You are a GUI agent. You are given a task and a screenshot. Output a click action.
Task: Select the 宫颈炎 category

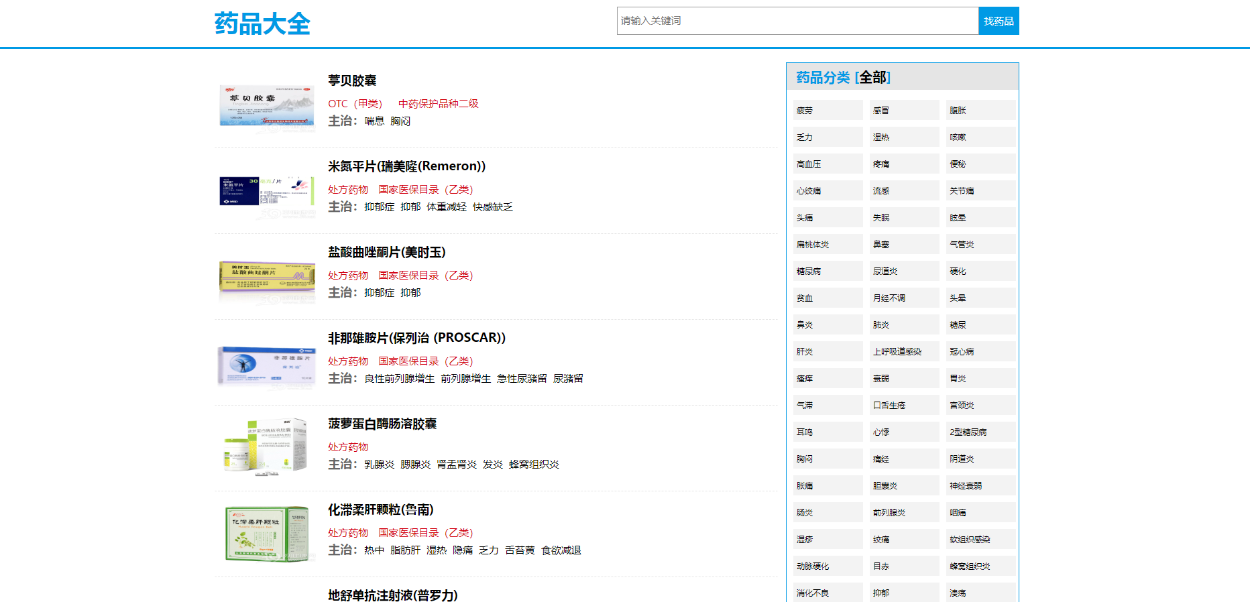coord(980,406)
